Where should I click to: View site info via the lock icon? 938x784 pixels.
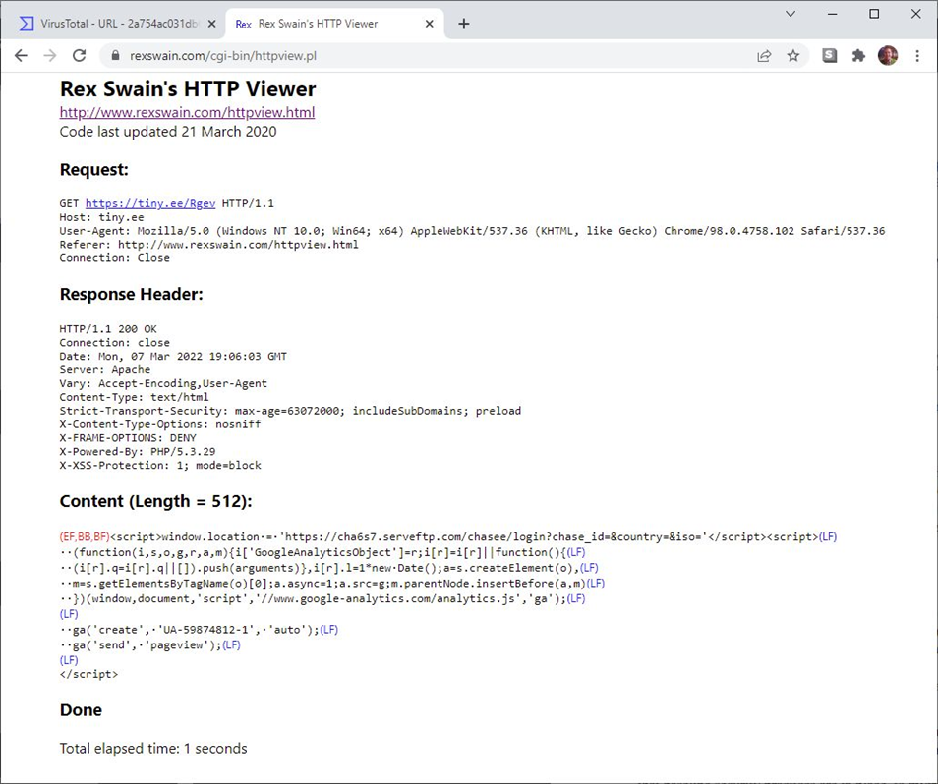point(115,56)
